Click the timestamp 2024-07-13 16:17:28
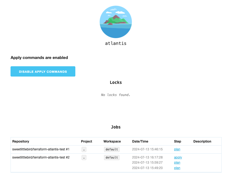 coord(147,157)
